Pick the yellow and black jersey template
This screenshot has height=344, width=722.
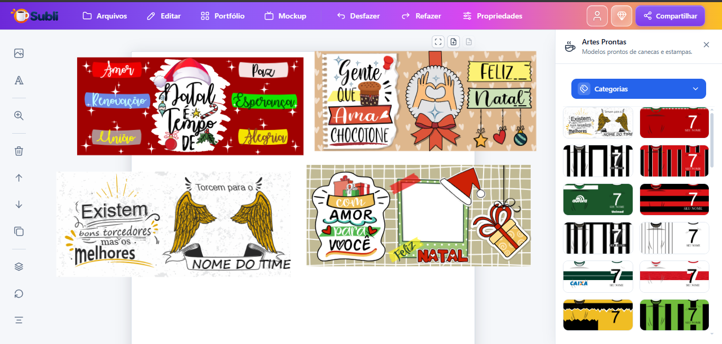pyautogui.click(x=598, y=315)
